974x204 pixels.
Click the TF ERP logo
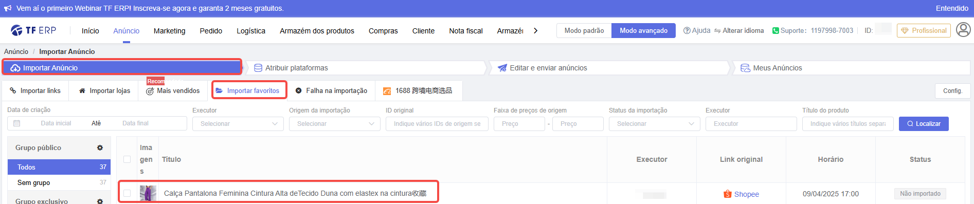(33, 30)
